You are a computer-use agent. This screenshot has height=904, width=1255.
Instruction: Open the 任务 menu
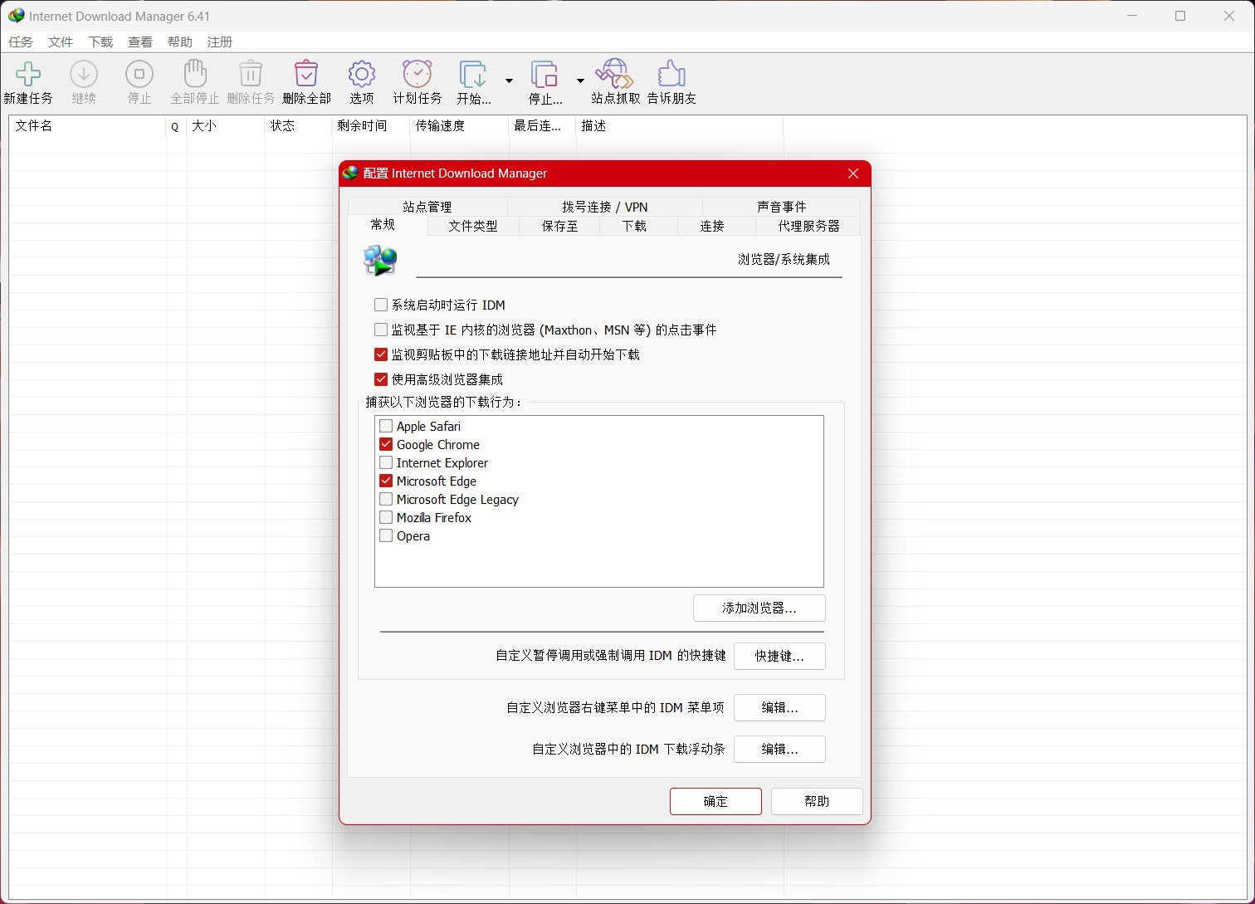21,42
